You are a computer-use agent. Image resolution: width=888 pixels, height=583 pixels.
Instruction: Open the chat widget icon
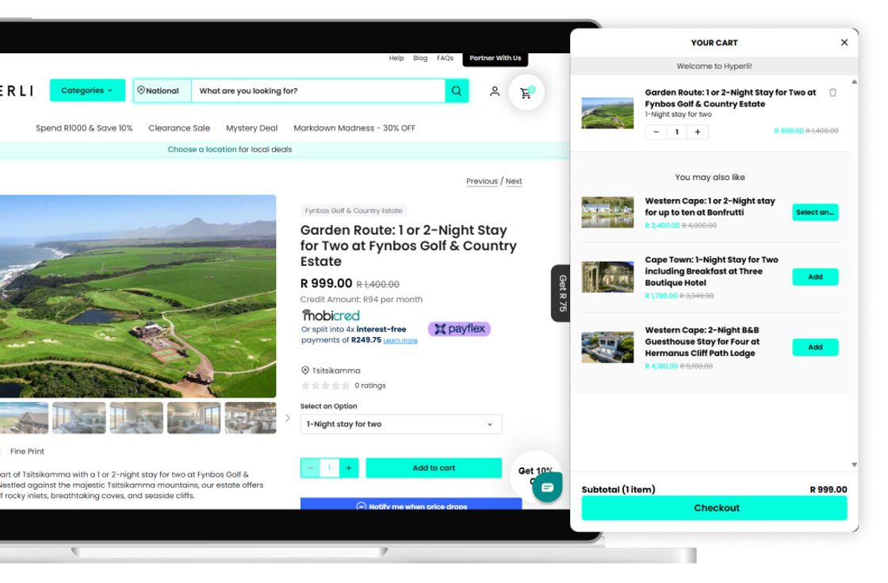547,487
